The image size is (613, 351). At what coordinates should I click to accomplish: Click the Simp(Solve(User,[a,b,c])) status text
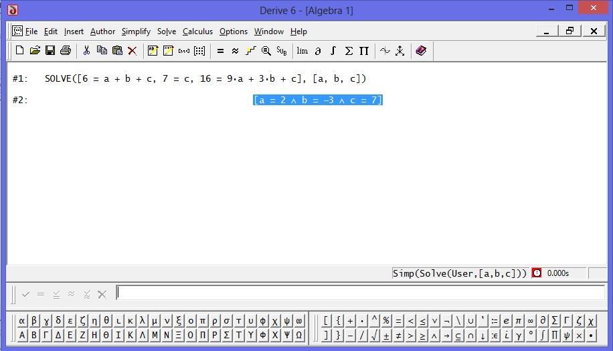tap(459, 273)
